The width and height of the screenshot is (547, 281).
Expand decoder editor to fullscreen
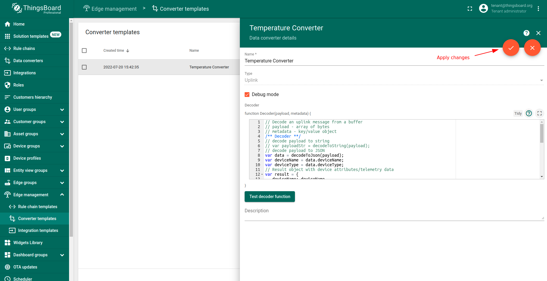coord(540,113)
